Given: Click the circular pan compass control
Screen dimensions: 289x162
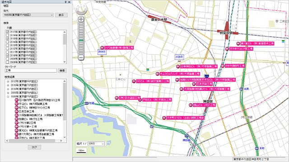Looking at the screenshot, I should [81, 9].
